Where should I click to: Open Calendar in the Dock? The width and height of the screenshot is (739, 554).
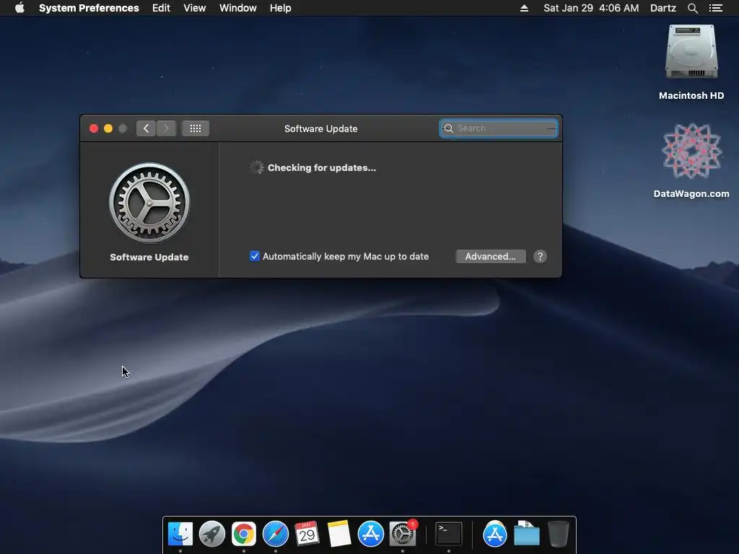click(307, 535)
